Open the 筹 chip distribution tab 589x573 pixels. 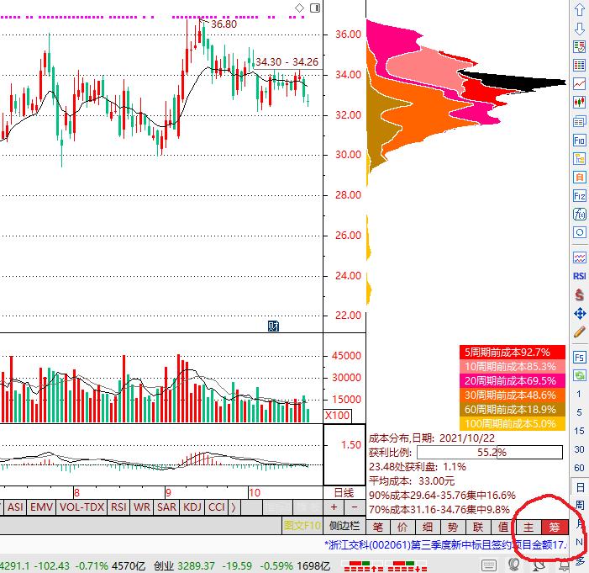[555, 527]
